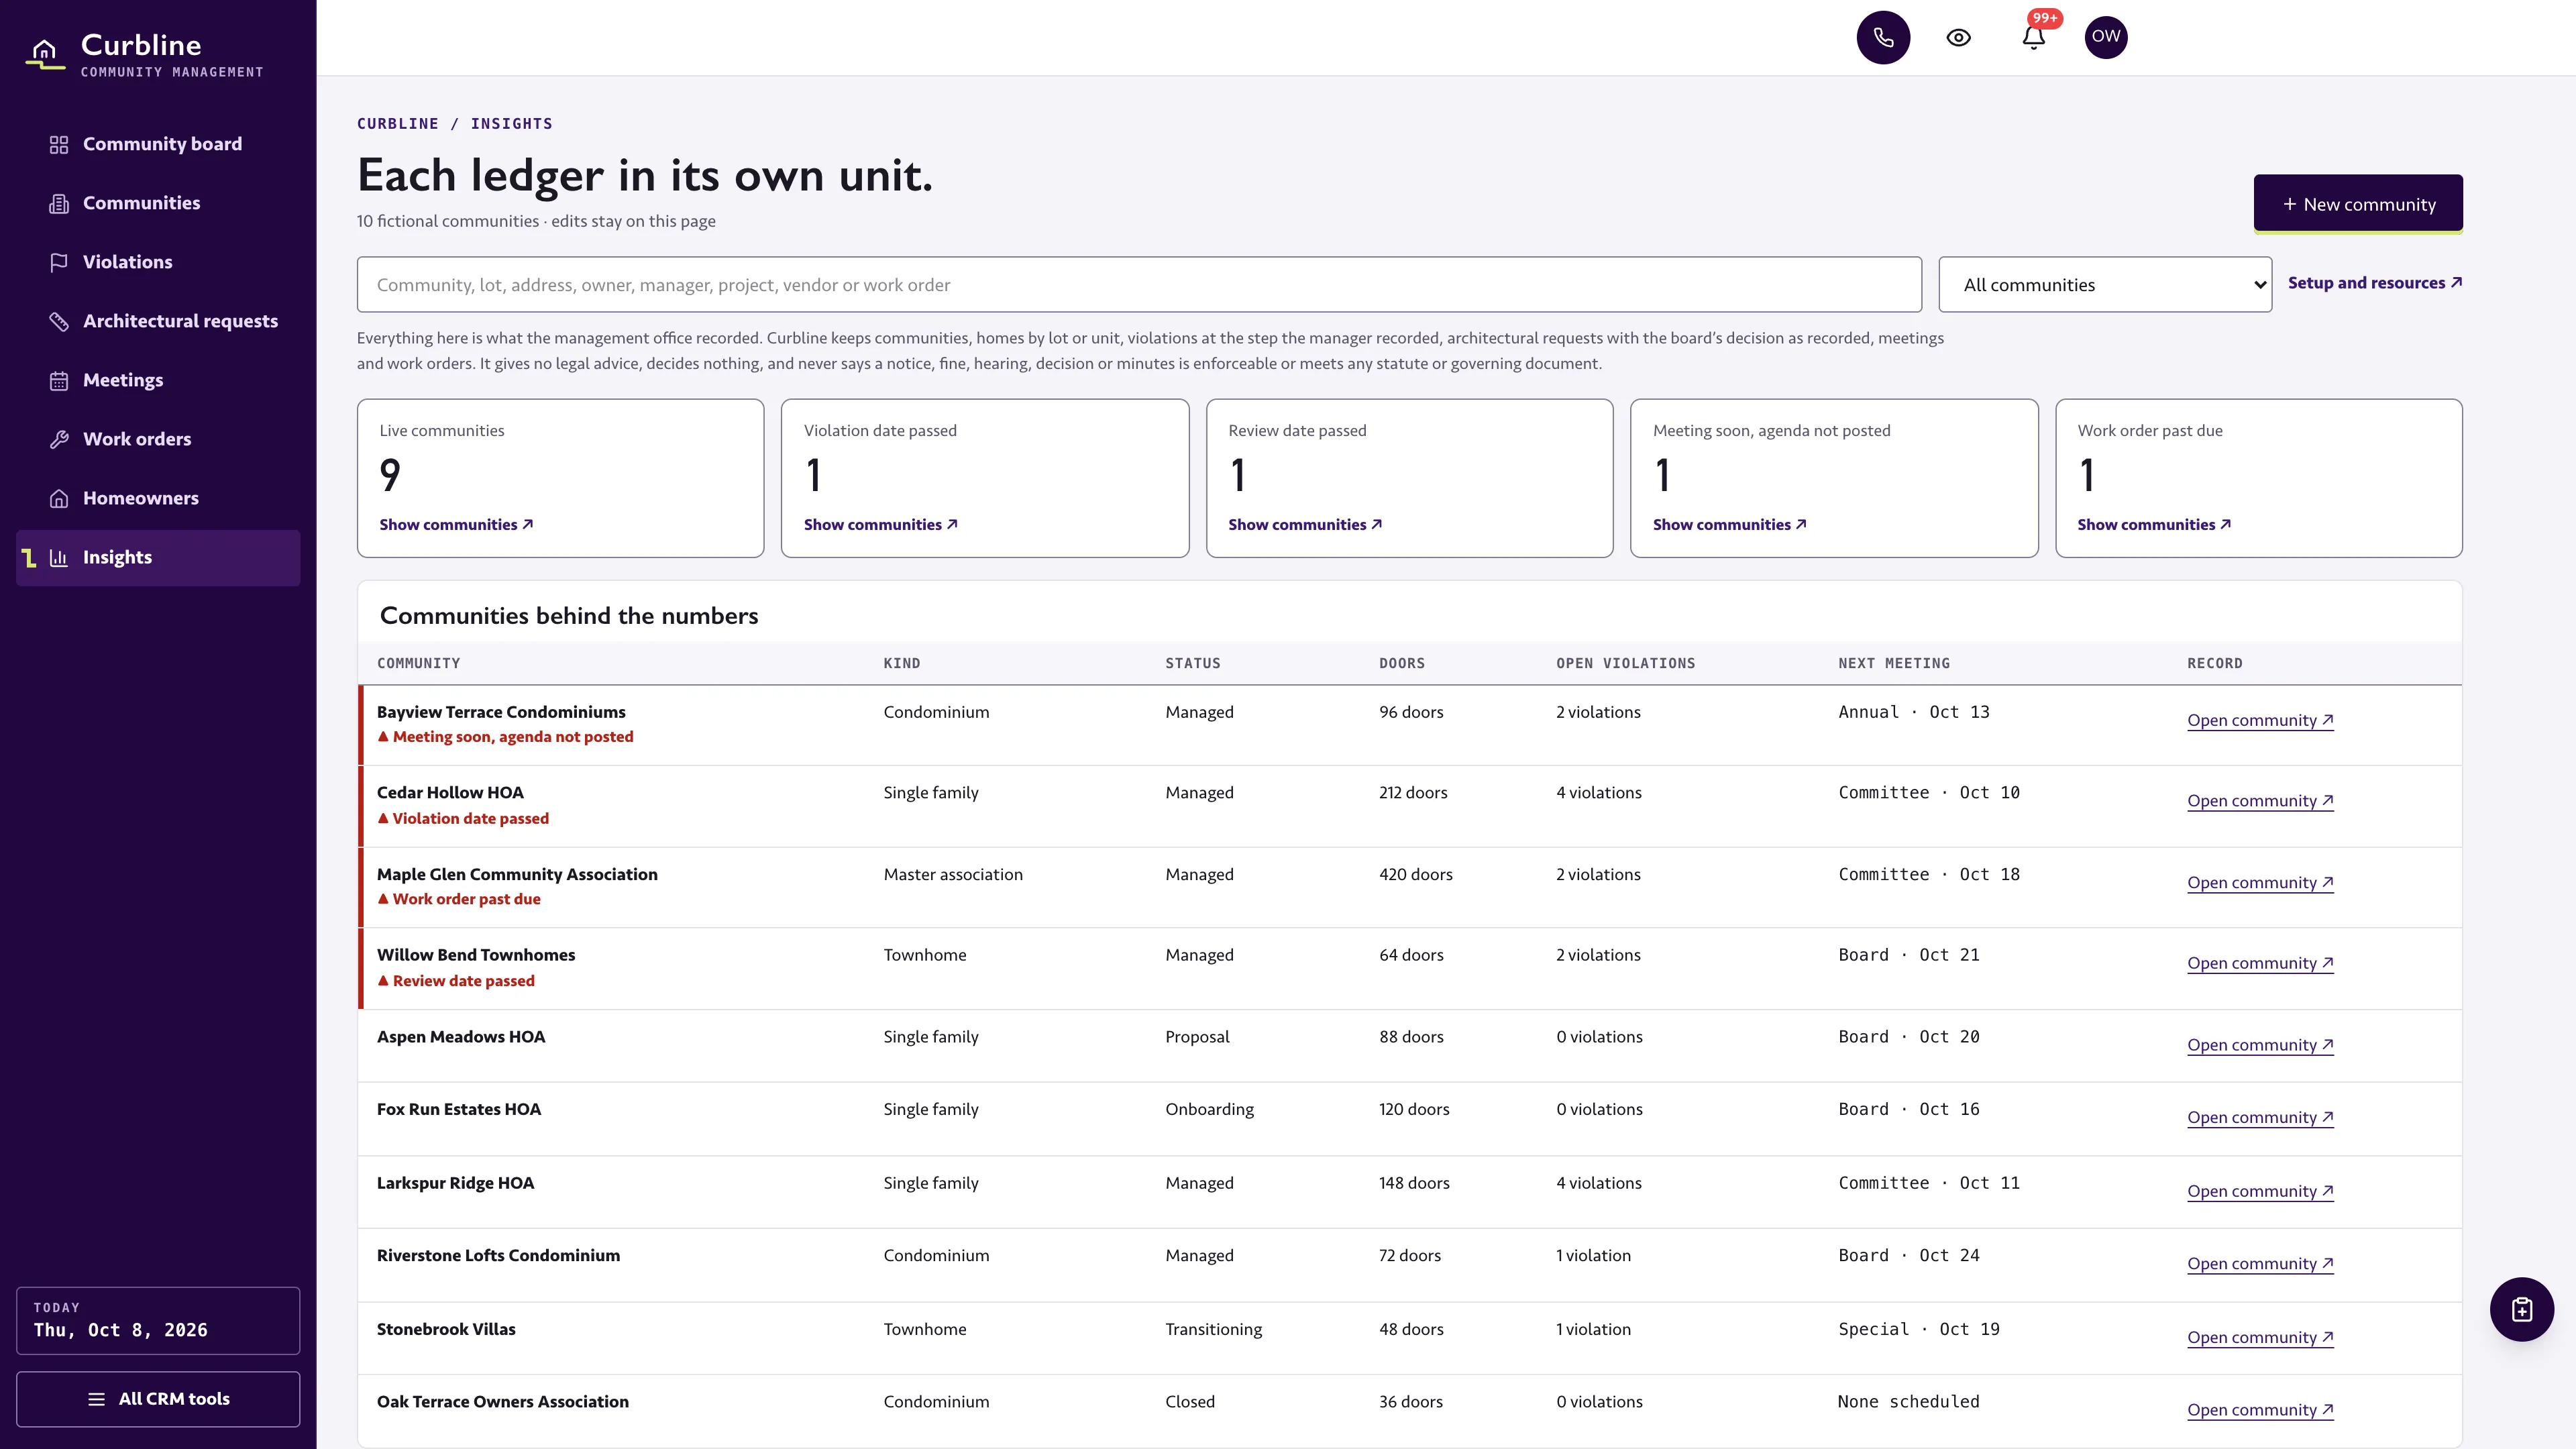Click the 'Work order past due' warning on Maple Glen
The width and height of the screenshot is (2576, 1449).
[x=459, y=899]
